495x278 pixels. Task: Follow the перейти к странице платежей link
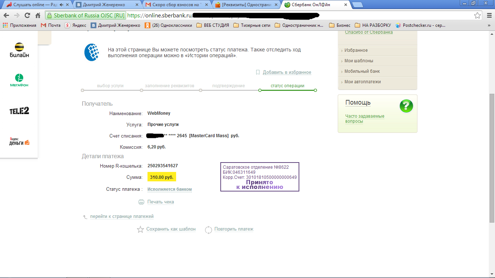click(122, 216)
